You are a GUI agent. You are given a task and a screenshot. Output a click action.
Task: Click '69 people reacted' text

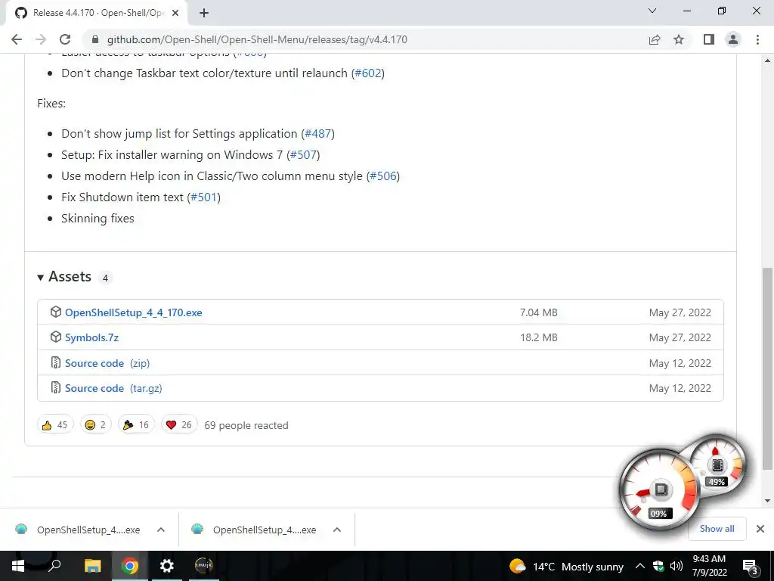point(246,425)
